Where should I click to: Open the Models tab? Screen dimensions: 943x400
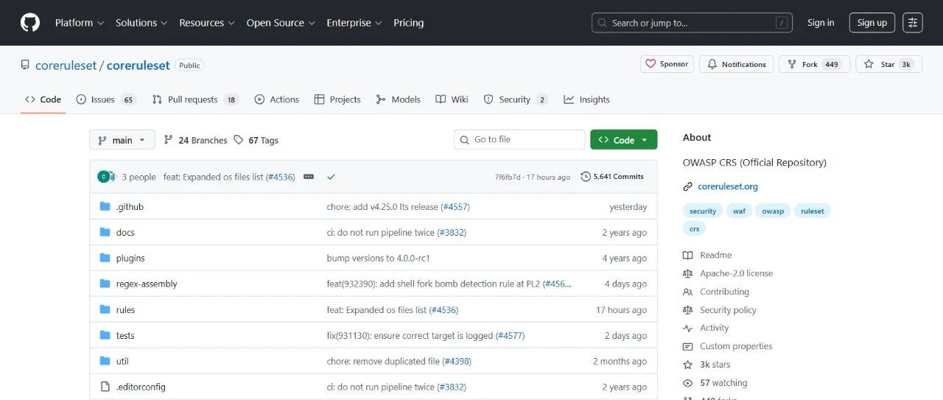click(x=398, y=99)
